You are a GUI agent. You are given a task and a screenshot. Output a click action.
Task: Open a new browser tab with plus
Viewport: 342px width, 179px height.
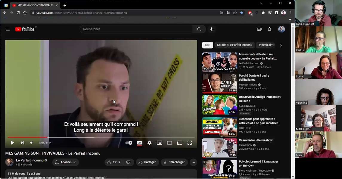[x=65, y=5]
